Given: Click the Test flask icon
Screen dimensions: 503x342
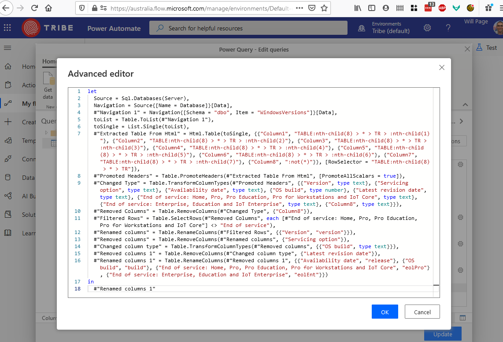Looking at the screenshot, I should coord(480,48).
